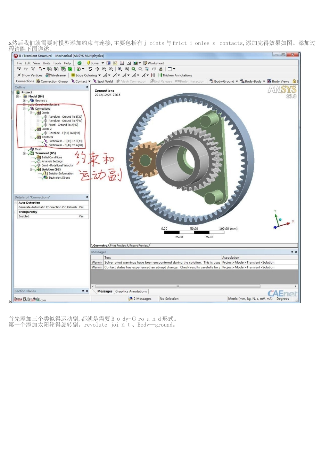
Task: Click the Solve button
Action: (92, 63)
